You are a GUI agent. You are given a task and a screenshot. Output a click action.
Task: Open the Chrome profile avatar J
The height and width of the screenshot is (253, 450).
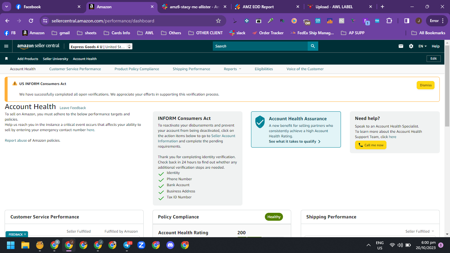[x=419, y=21]
